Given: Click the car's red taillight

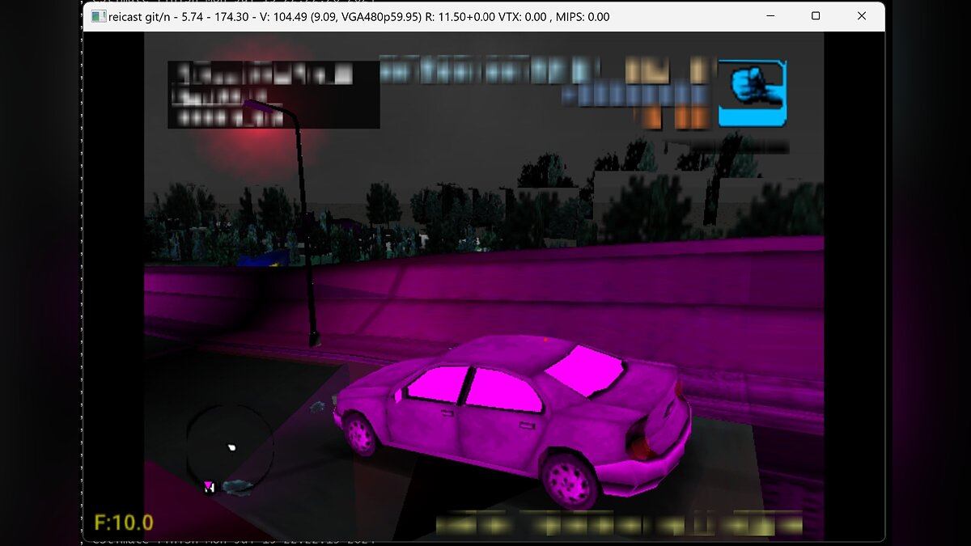Looking at the screenshot, I should coord(642,442).
